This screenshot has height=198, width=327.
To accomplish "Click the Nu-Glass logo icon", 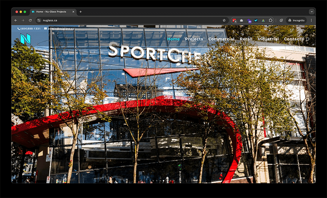I will pos(25,39).
